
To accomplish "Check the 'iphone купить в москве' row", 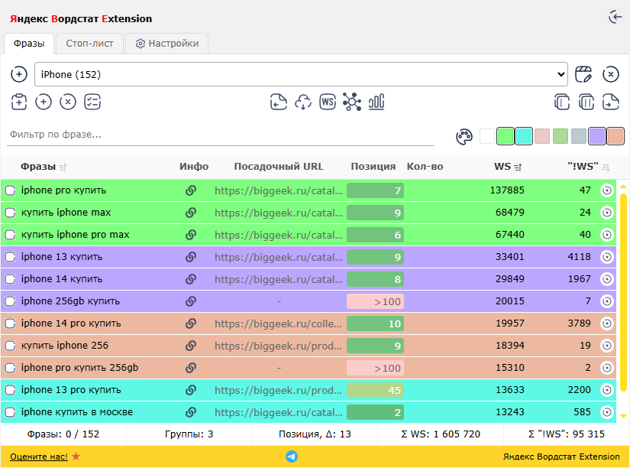I will [11, 412].
